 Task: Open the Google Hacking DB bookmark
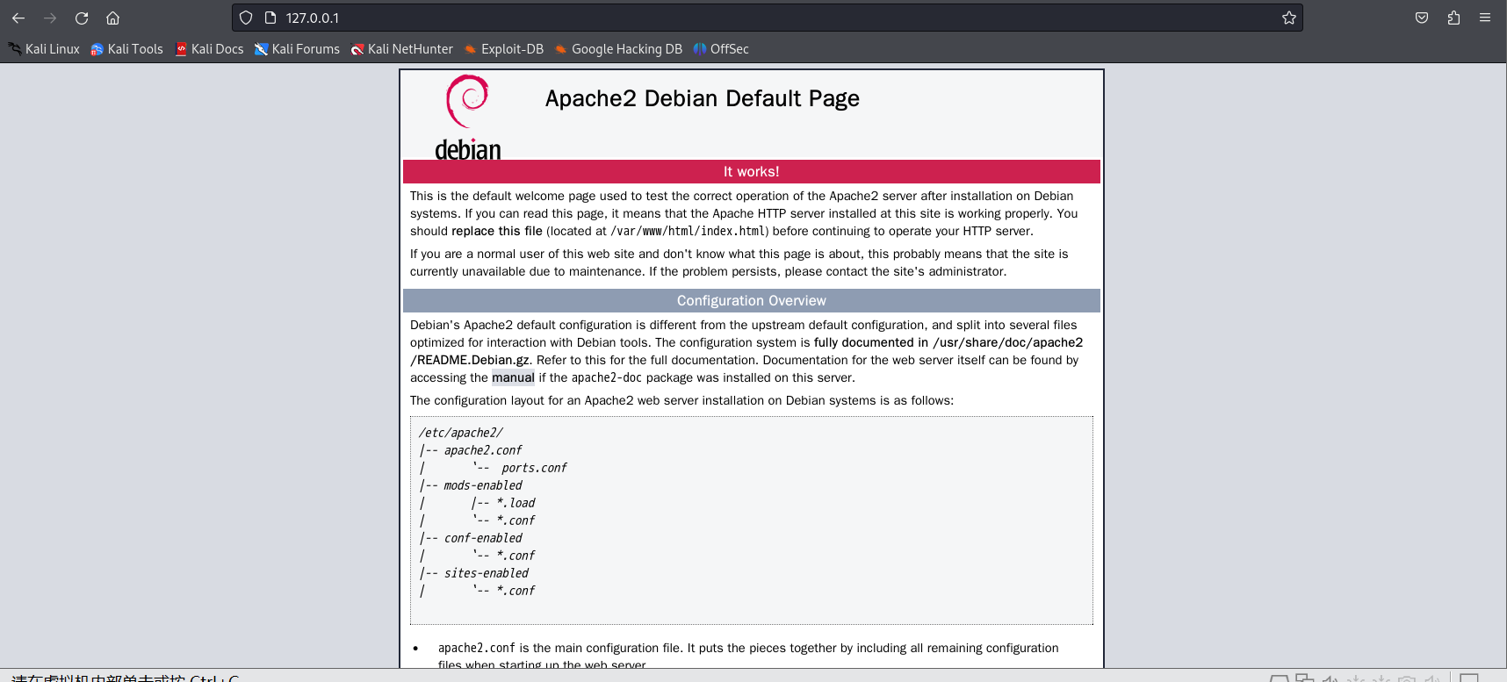618,49
